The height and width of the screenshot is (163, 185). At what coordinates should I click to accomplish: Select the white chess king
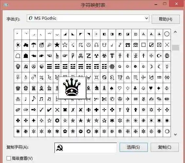(x=18, y=88)
